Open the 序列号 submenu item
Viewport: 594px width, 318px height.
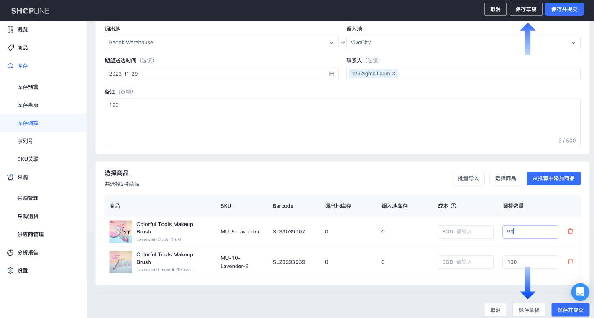pos(25,141)
